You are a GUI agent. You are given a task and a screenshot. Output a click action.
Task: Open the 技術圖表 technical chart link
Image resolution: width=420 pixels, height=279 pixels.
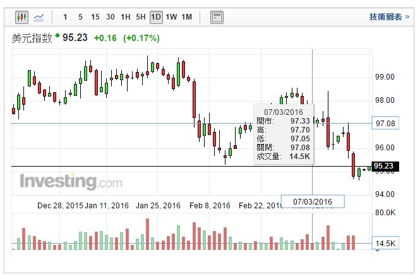[385, 16]
